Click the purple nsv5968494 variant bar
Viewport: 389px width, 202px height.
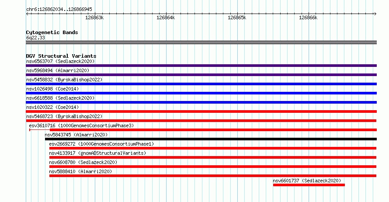[x=201, y=75]
